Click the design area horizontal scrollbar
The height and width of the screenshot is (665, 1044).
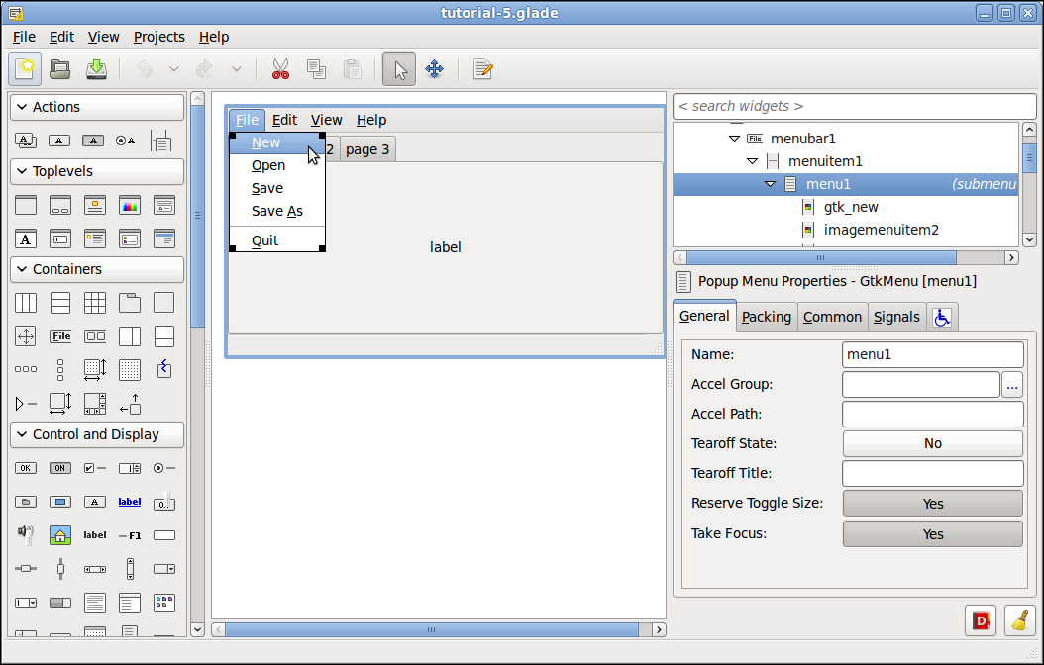432,629
